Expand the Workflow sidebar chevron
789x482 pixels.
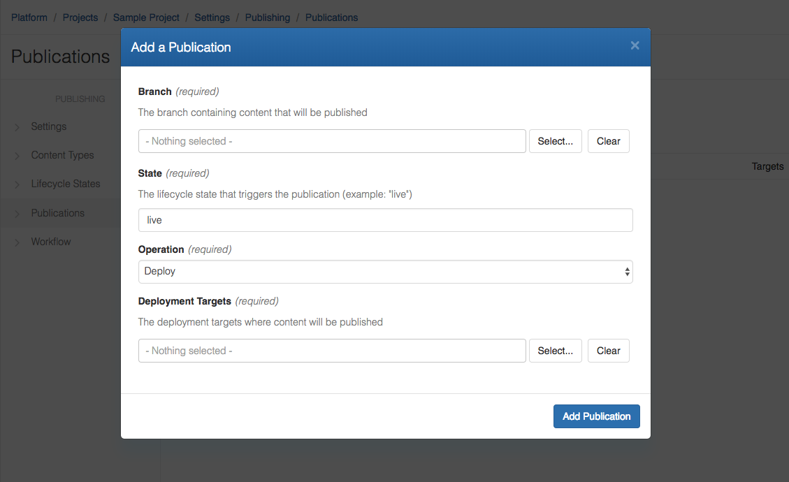coord(17,242)
